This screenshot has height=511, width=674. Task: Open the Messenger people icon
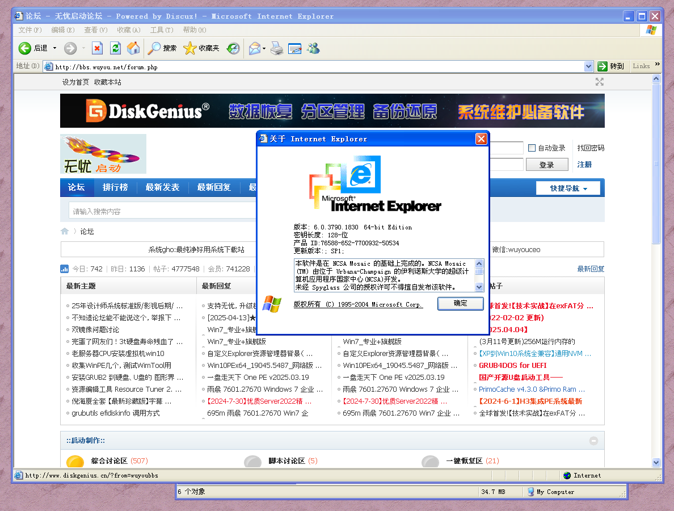(313, 48)
